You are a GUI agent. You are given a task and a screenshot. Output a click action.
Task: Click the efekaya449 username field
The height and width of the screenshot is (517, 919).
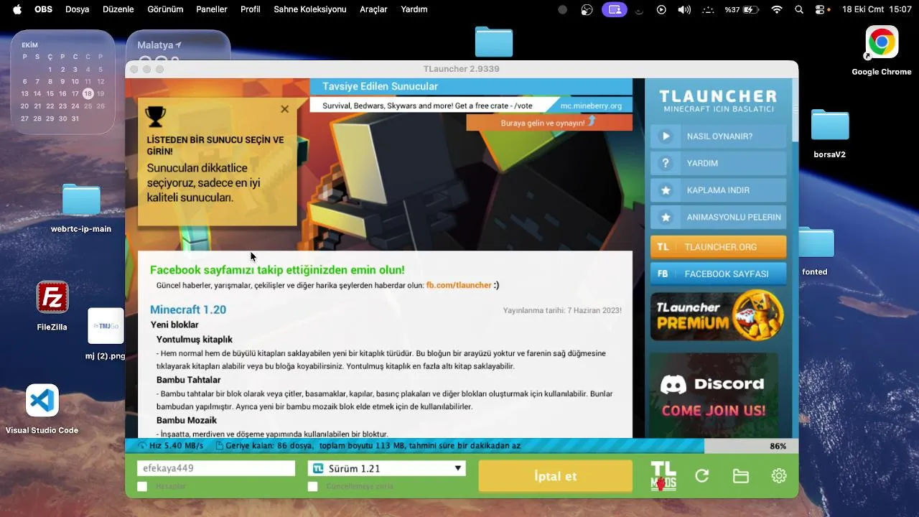(x=216, y=468)
